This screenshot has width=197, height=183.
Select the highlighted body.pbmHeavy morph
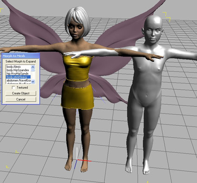tap(18, 77)
